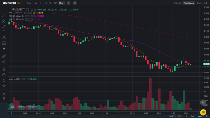210x118 pixels.
Task: Click the Volume value 52.552K
Action: pyautogui.click(x=34, y=79)
